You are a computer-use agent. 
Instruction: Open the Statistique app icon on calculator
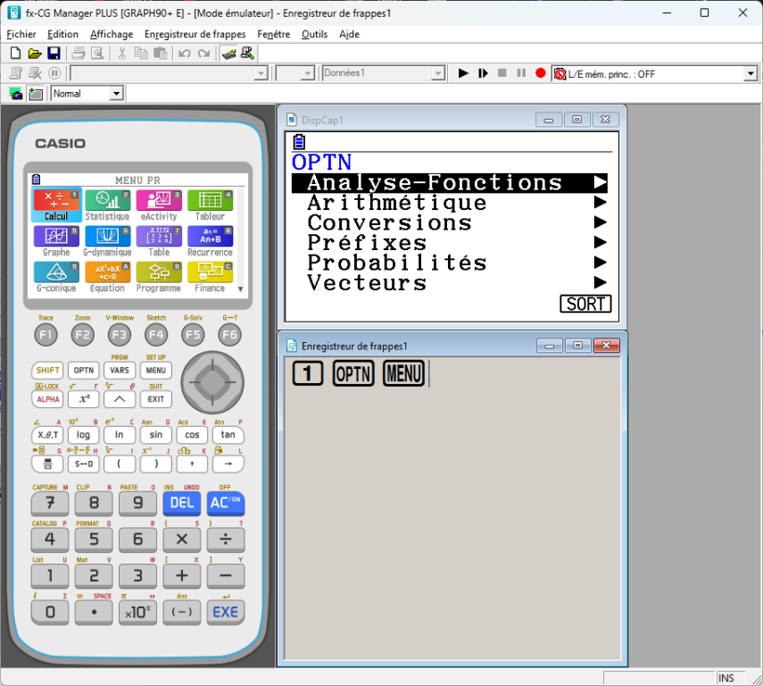tap(108, 205)
